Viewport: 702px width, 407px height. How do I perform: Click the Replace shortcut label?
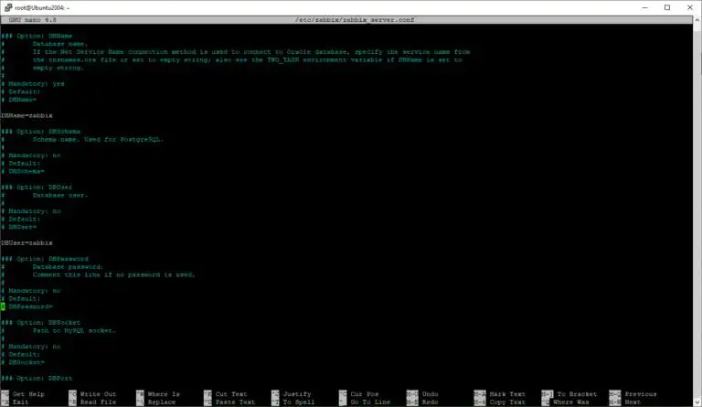point(162,402)
